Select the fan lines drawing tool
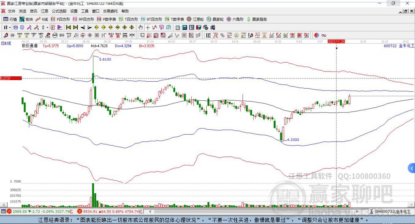This screenshot has height=224, width=415. click(x=149, y=35)
